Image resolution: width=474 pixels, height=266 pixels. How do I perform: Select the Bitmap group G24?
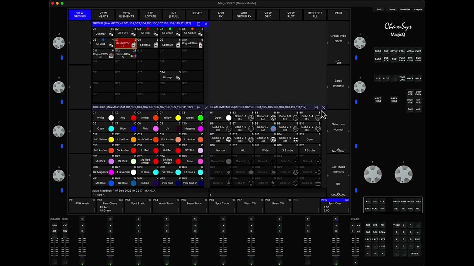click(x=170, y=76)
